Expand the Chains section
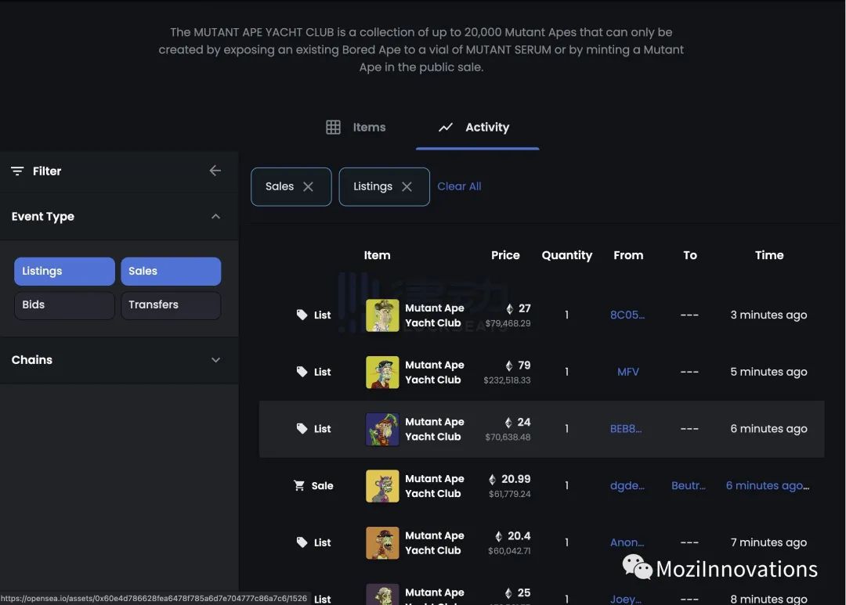The width and height of the screenshot is (846, 605). (x=216, y=360)
